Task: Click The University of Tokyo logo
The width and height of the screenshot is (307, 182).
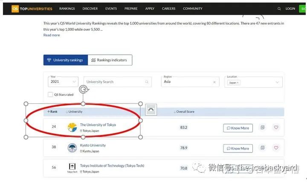Action: 72,127
